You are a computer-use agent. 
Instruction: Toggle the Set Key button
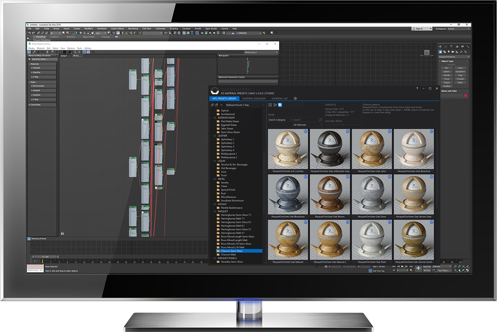[x=427, y=270]
